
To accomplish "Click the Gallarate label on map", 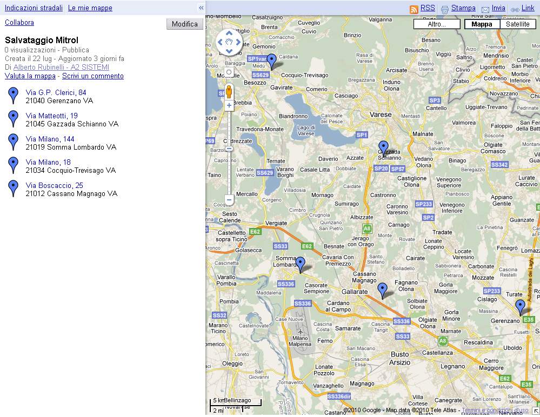I will tap(355, 292).
